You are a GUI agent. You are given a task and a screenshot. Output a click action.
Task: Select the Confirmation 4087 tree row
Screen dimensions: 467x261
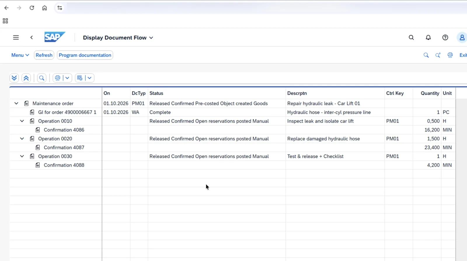(64, 147)
